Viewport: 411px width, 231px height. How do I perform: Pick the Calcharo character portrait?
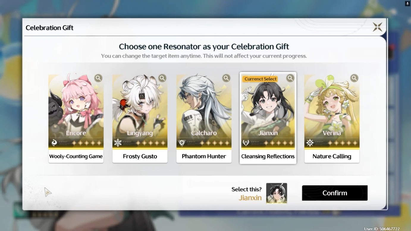(x=204, y=111)
